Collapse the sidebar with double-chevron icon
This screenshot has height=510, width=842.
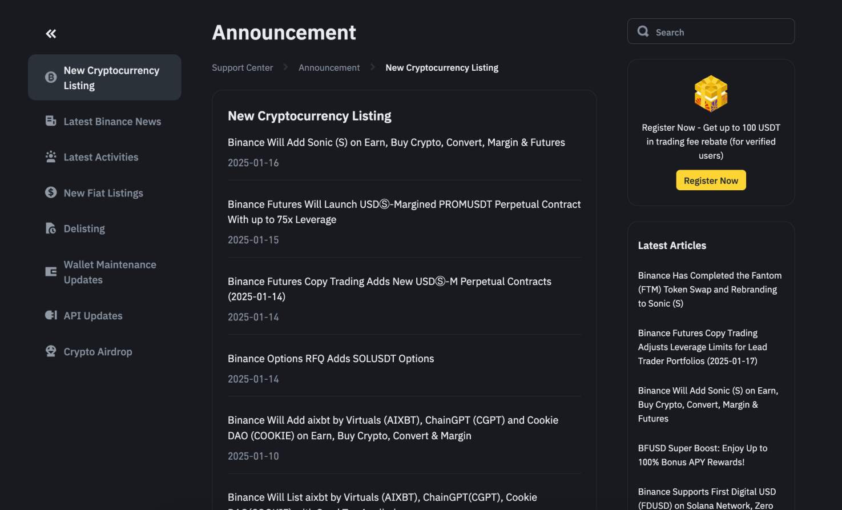(x=51, y=34)
